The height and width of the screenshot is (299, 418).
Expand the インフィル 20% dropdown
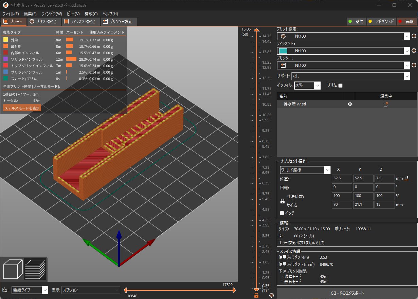[x=317, y=86]
